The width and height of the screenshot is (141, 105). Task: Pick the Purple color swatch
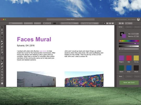[x=121, y=58]
